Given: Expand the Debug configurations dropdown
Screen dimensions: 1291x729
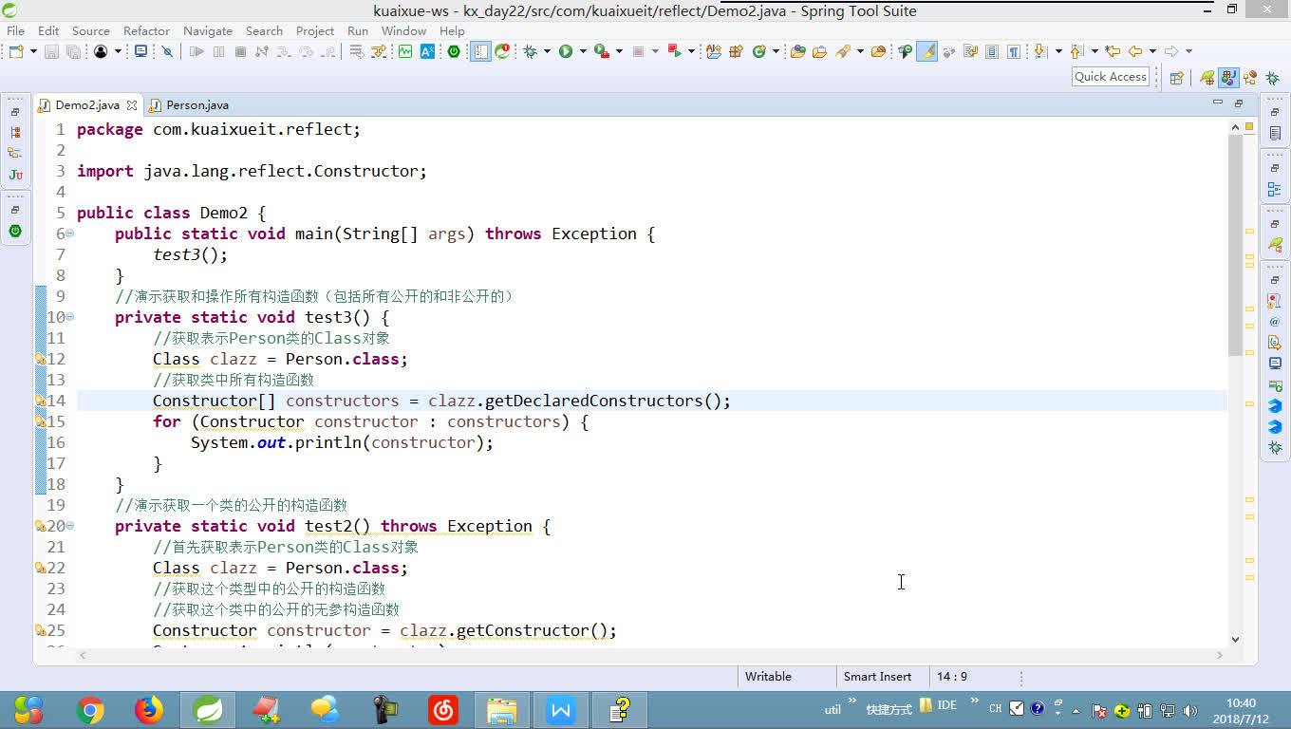Looking at the screenshot, I should point(547,51).
